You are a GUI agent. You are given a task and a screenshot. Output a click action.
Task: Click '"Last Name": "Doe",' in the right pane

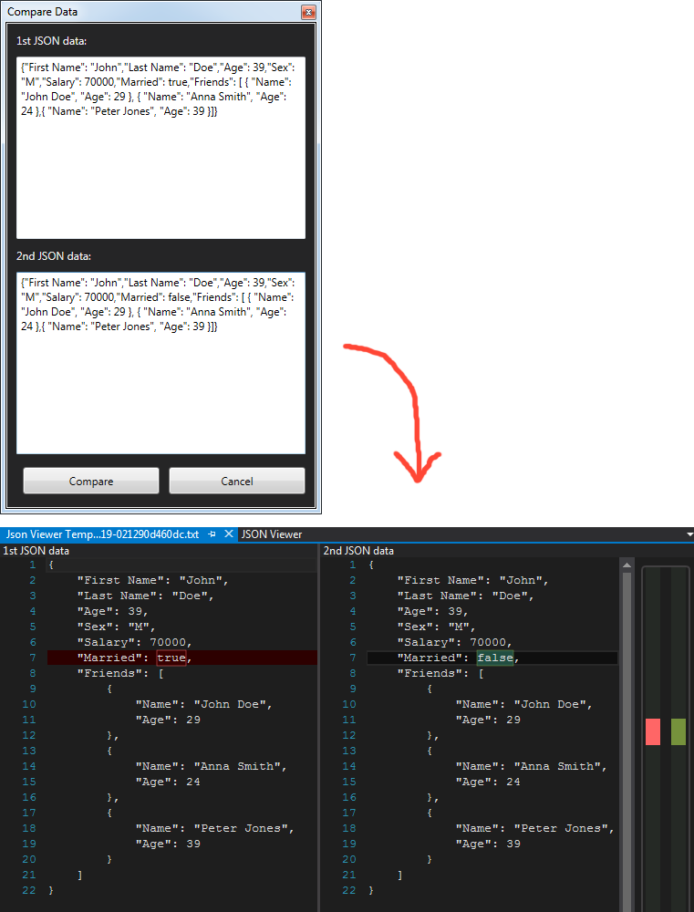(x=465, y=596)
